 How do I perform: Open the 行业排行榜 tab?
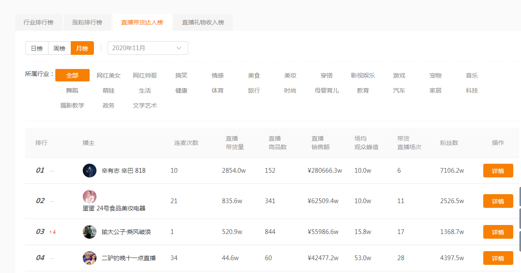point(39,22)
